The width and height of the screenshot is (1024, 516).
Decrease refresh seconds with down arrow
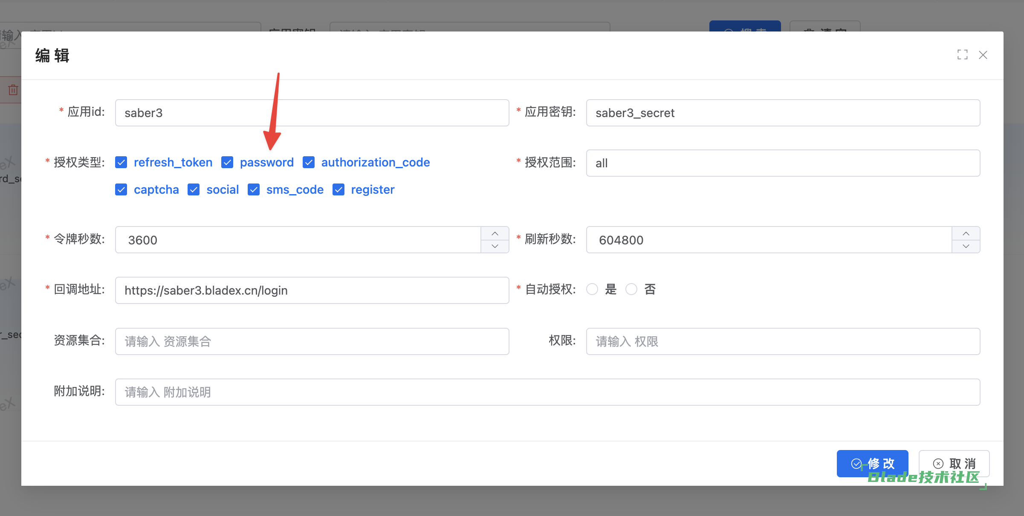966,246
